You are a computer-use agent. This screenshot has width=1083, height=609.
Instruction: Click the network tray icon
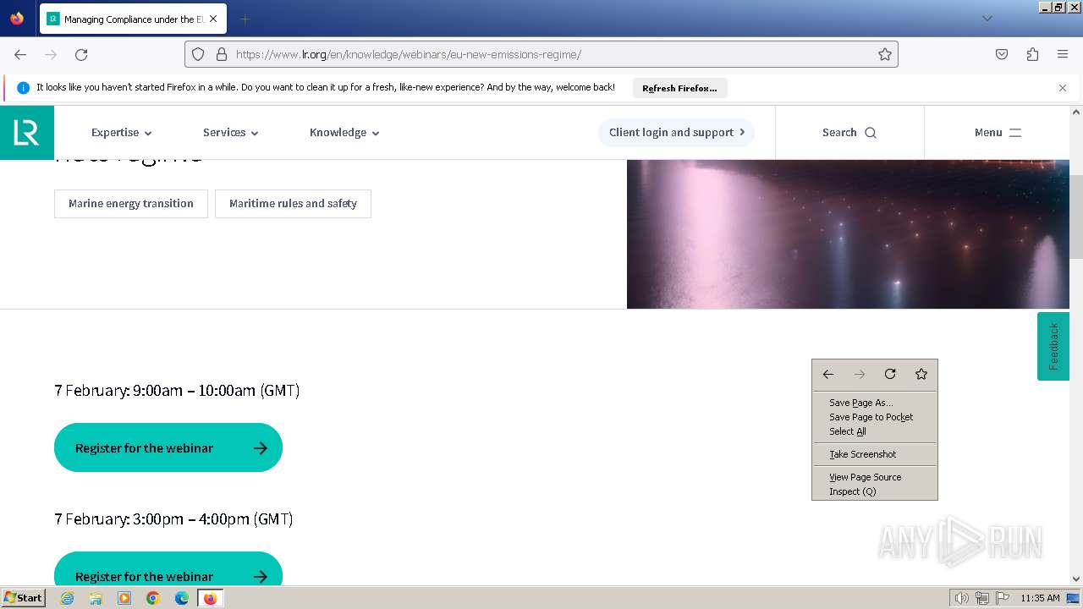982,598
